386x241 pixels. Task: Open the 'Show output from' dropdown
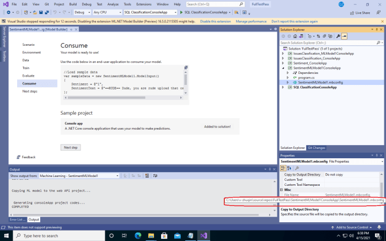79,176
